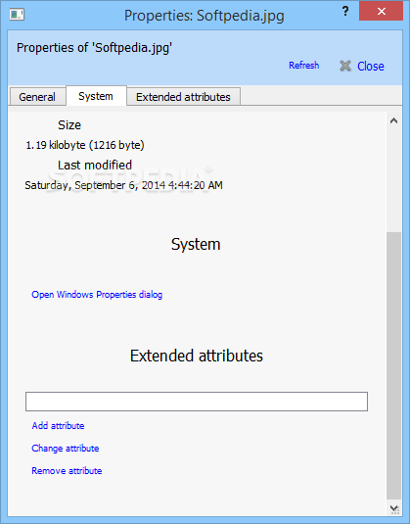410x524 pixels.
Task: Click the gray X icon beside Close
Action: tap(345, 66)
